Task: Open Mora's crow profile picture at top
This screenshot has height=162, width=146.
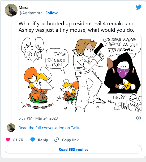Action: click(11, 10)
